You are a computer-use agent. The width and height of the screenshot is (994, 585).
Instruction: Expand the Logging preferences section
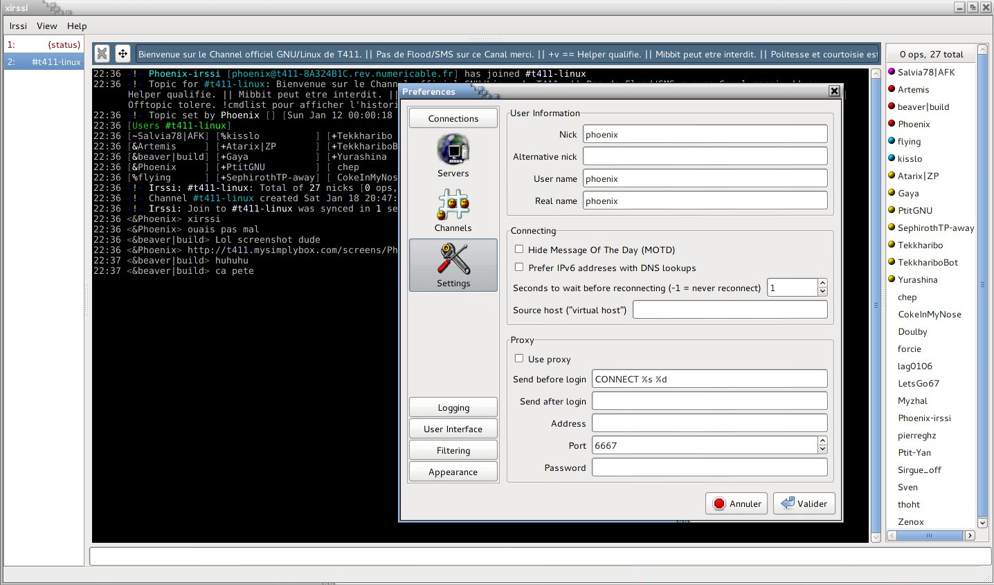[x=453, y=407]
